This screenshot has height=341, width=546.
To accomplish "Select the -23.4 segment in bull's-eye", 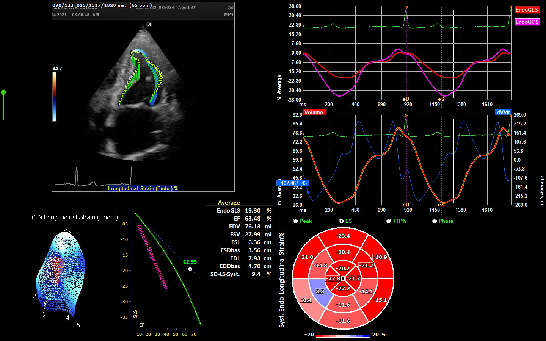I will [343, 236].
